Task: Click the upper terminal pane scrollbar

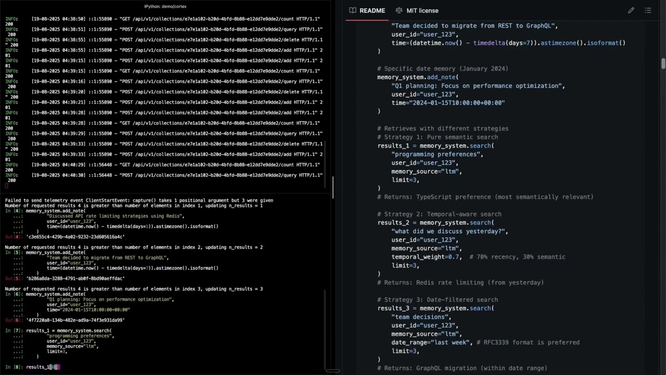Action: click(332, 183)
